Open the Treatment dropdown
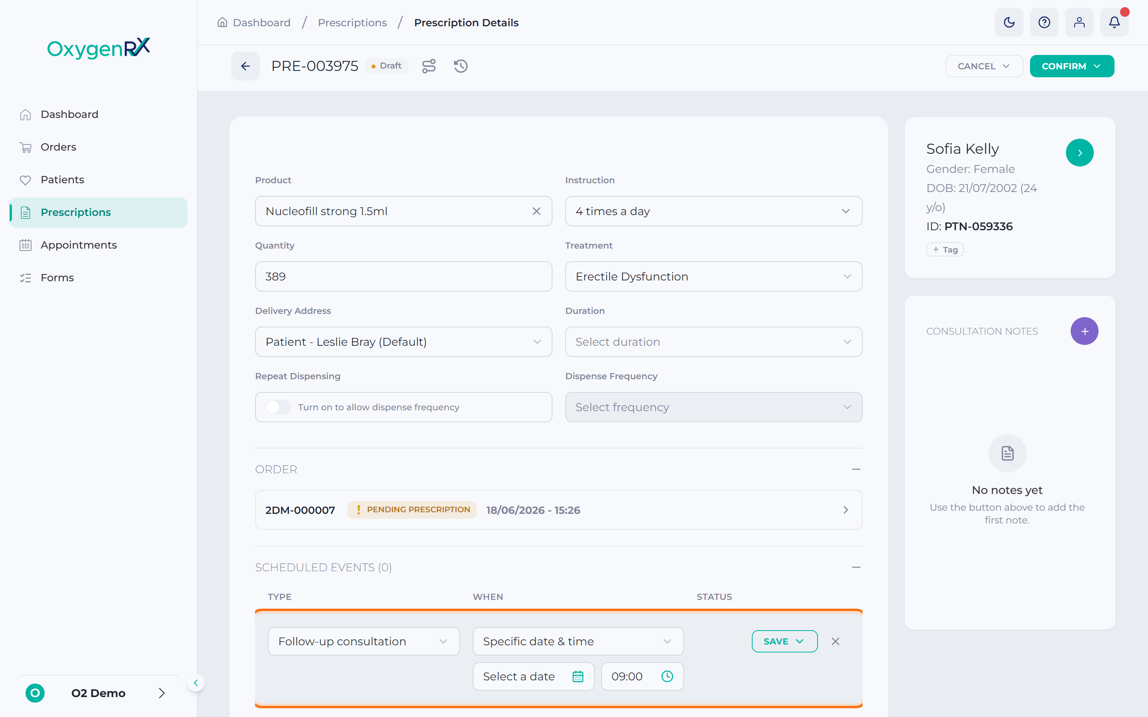 point(714,276)
